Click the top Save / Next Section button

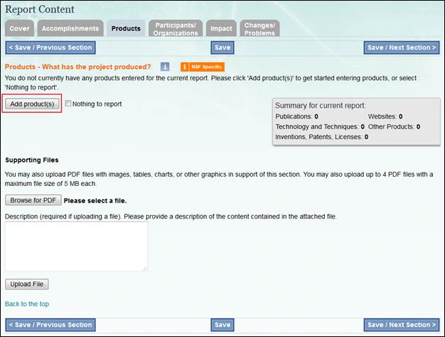400,48
